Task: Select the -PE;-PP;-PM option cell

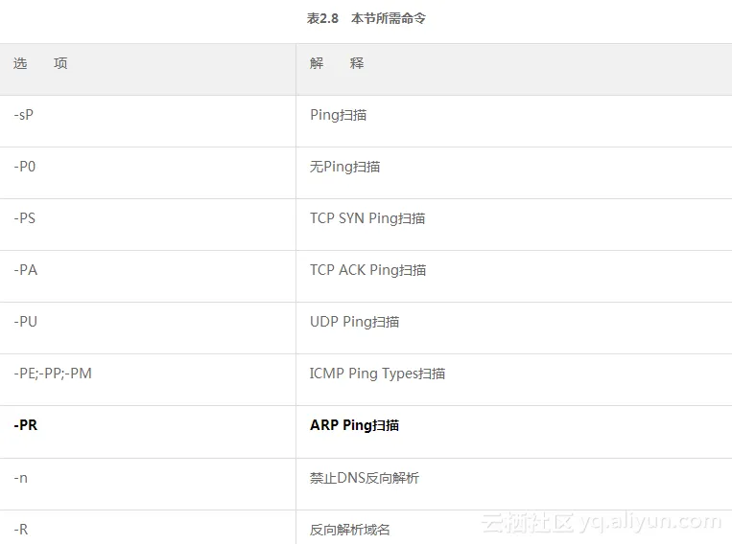Action: coord(53,374)
